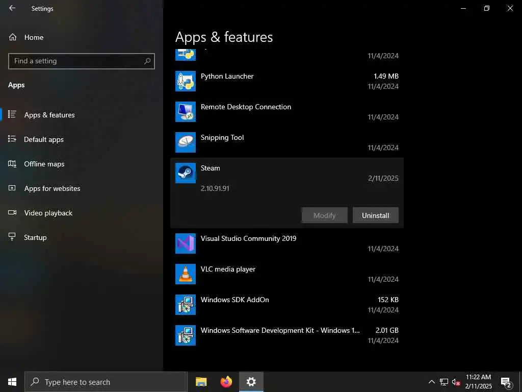Open the network status tray icon

click(444, 382)
